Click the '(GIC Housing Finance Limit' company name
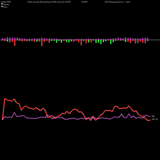This screenshot has height=160, width=160. click(x=117, y=2)
